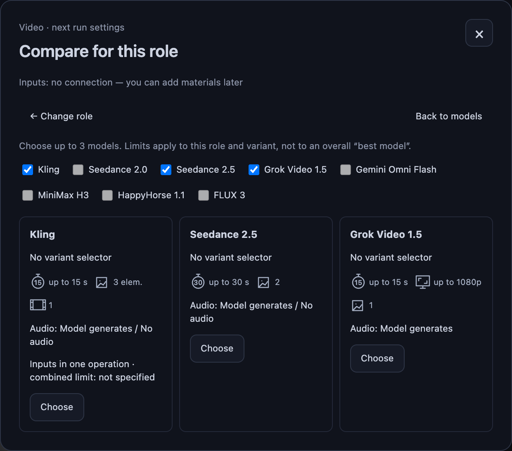Viewport: 512px width, 451px height.
Task: Enable the FLUX 3 checkbox
Action: 204,195
